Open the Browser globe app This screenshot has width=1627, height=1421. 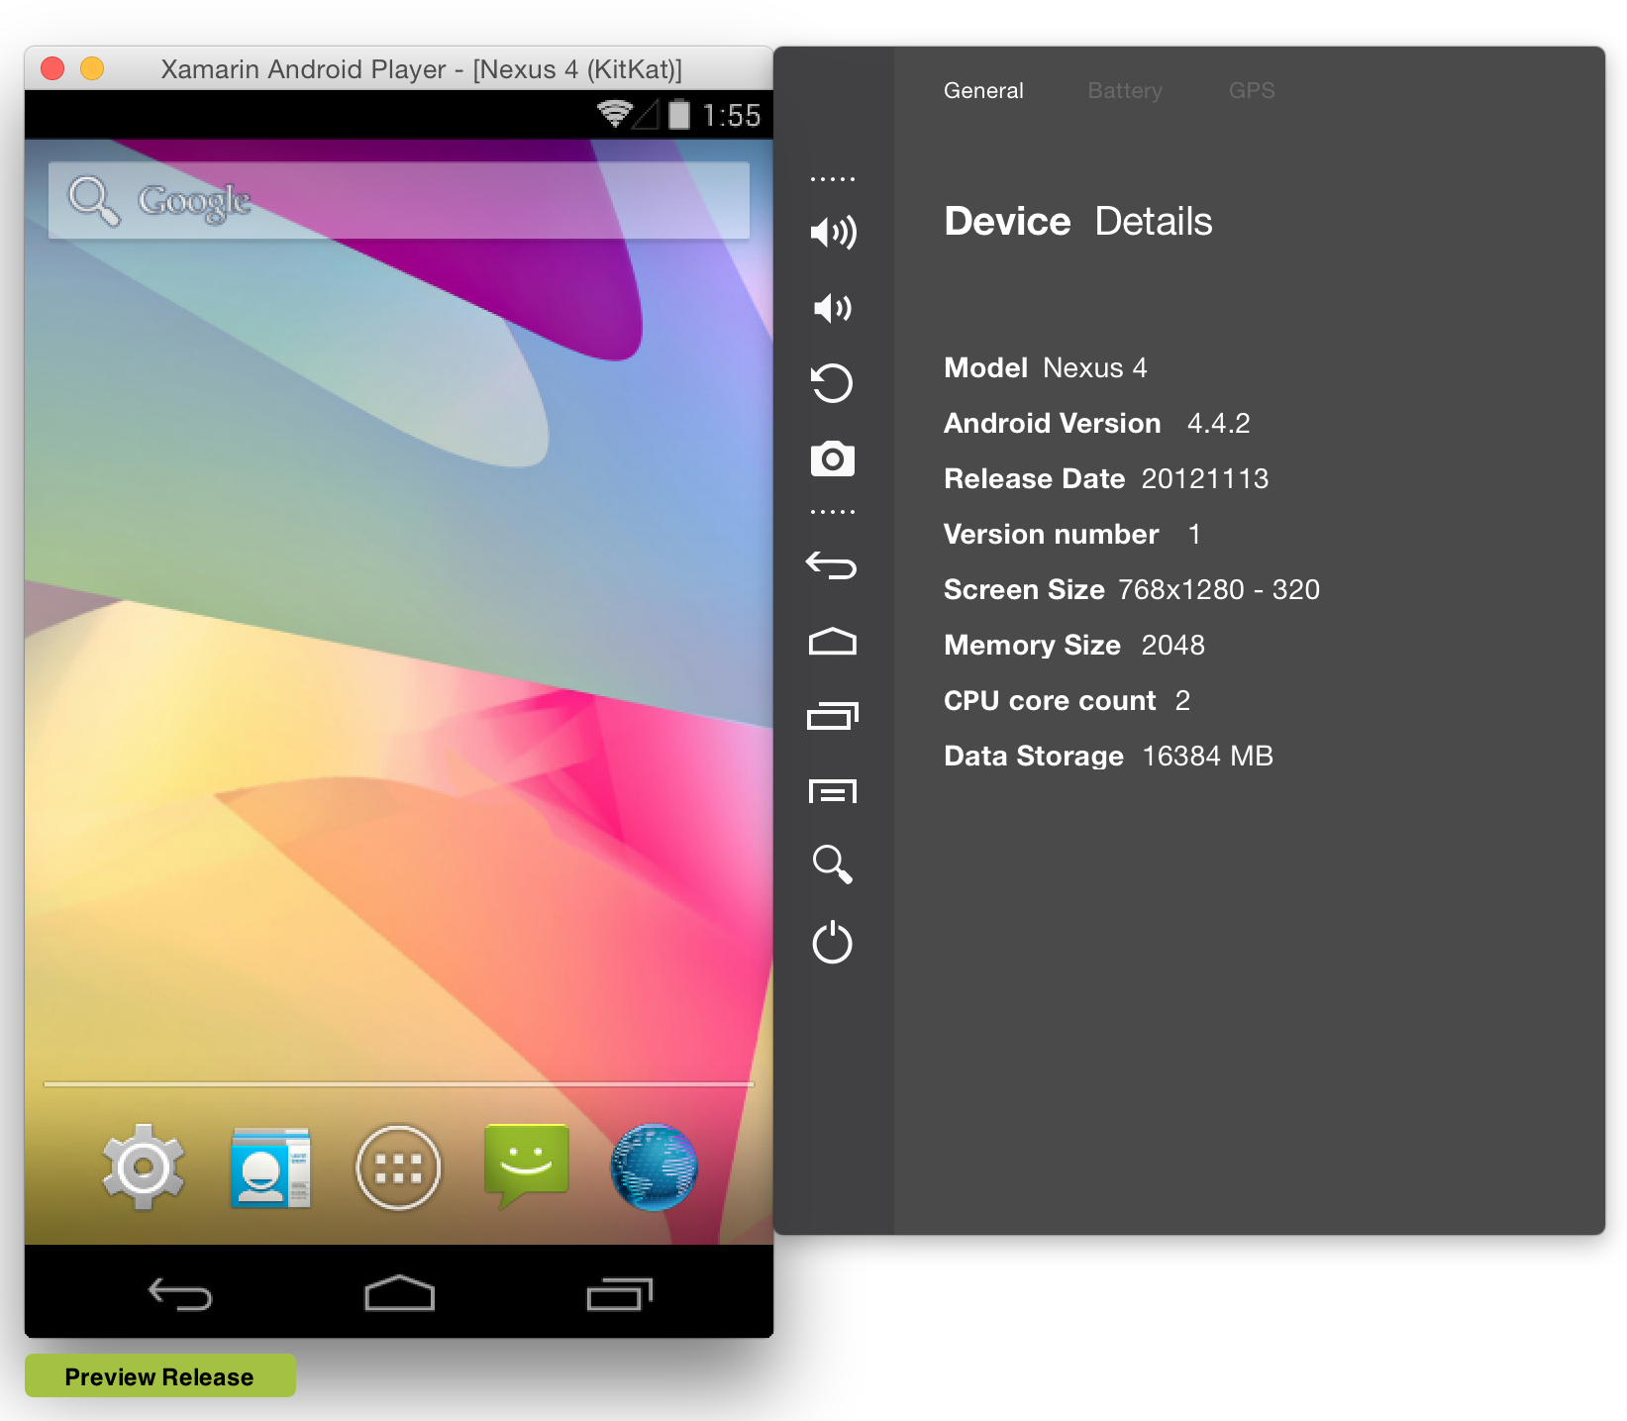point(654,1167)
